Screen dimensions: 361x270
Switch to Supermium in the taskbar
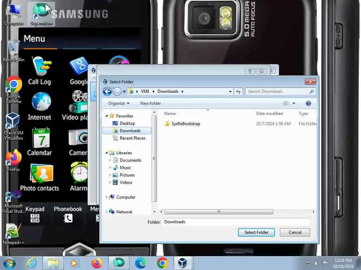118,263
